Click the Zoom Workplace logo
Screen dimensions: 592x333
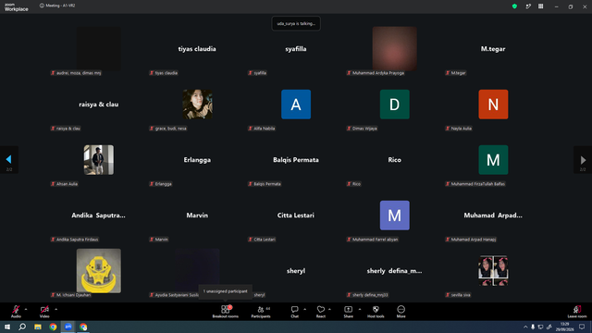(17, 6)
